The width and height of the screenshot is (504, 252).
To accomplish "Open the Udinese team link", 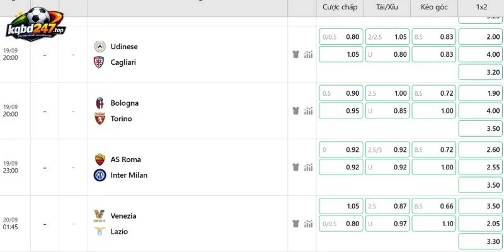I will 123,47.
